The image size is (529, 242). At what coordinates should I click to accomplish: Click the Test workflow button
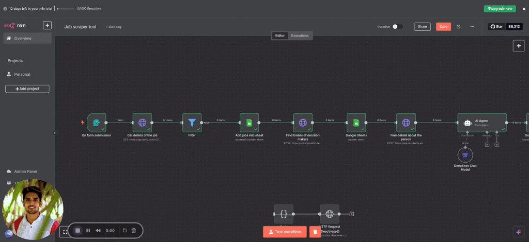click(x=285, y=232)
